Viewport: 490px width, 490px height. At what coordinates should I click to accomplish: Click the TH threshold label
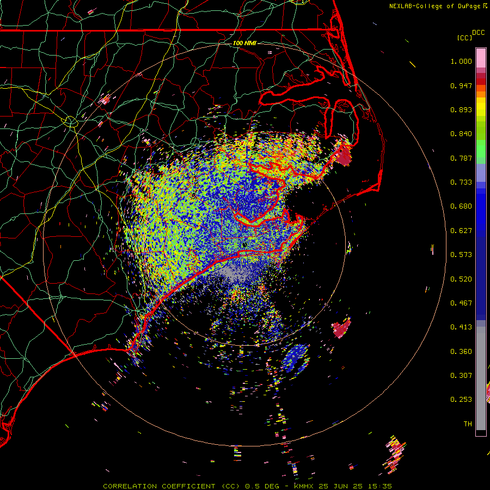(x=468, y=424)
